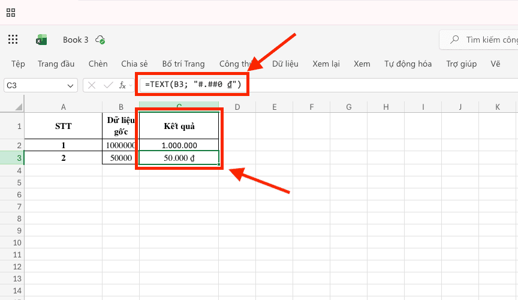Select column G header
This screenshot has width=518, height=300.
click(348, 107)
